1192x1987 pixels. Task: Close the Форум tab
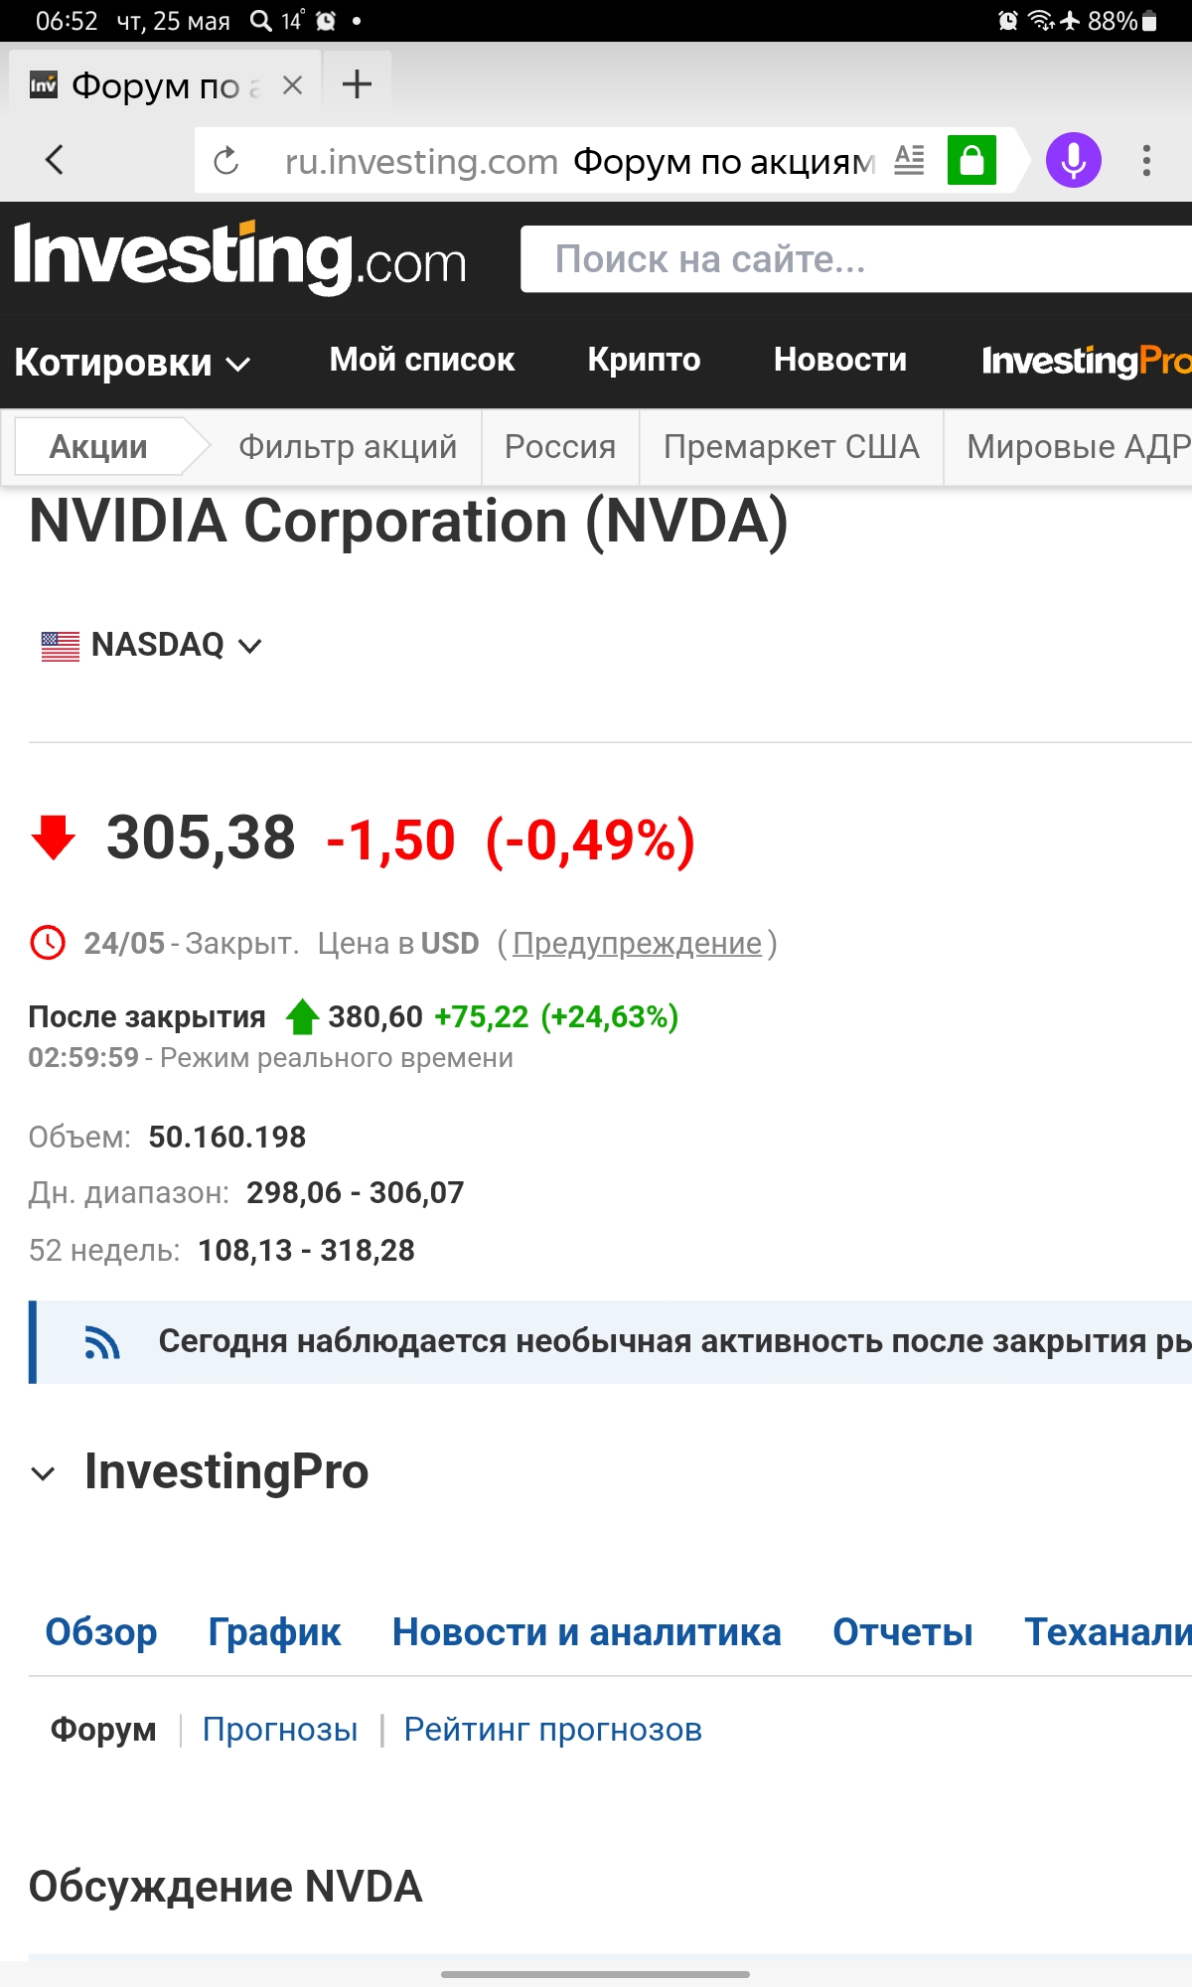point(292,85)
